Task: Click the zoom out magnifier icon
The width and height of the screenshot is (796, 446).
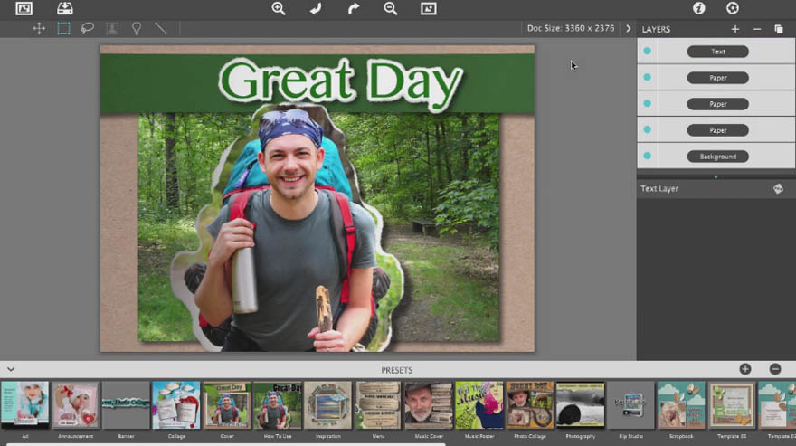Action: click(x=390, y=8)
